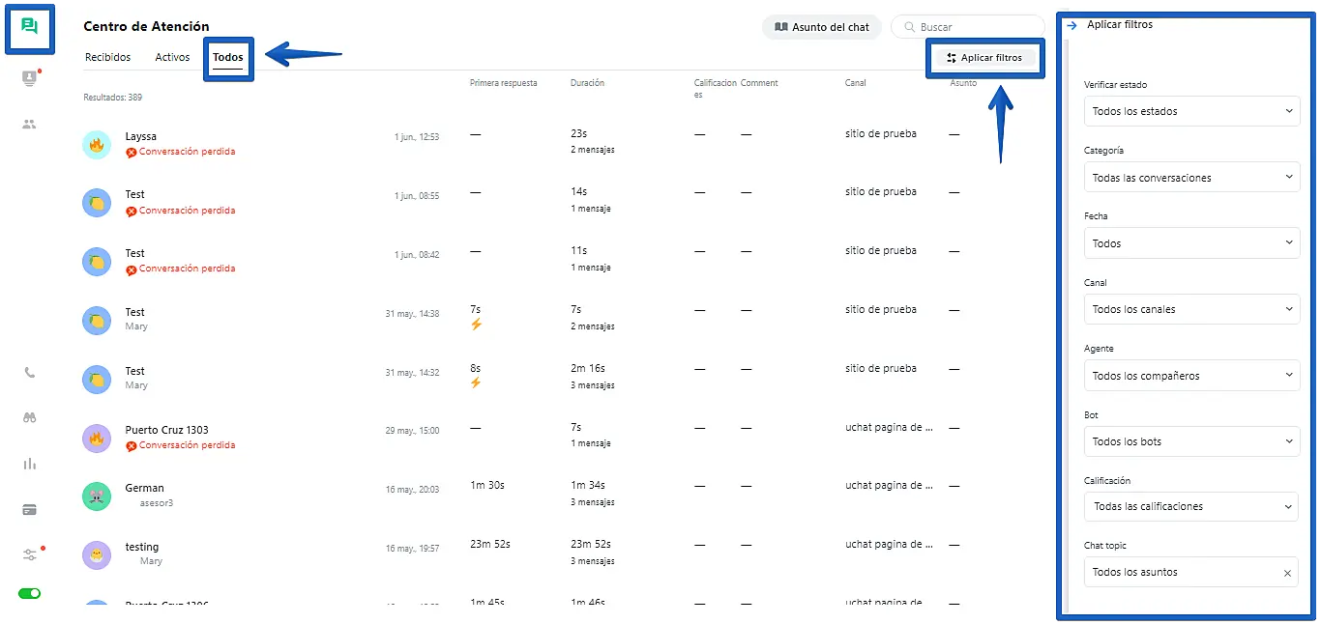
Task: Toggle the green online status switch
Action: [29, 593]
